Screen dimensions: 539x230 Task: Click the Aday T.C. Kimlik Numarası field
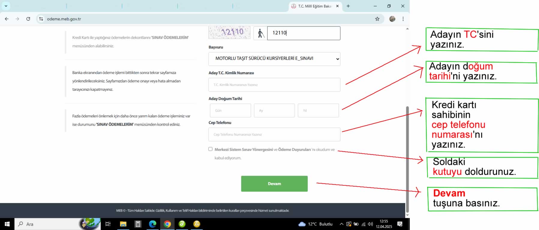(274, 85)
